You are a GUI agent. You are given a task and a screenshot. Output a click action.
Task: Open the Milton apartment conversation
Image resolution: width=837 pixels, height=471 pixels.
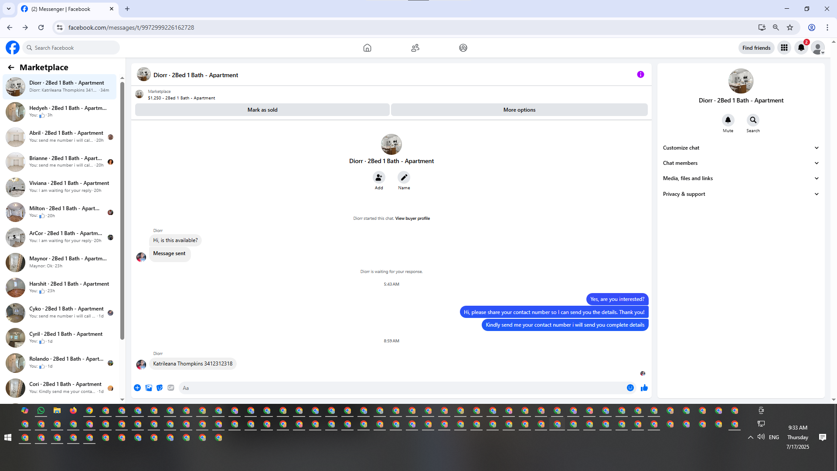(x=60, y=212)
